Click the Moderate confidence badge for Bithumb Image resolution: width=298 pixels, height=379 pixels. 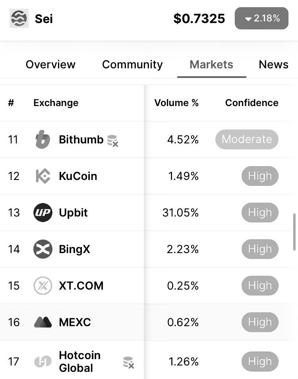pyautogui.click(x=247, y=139)
